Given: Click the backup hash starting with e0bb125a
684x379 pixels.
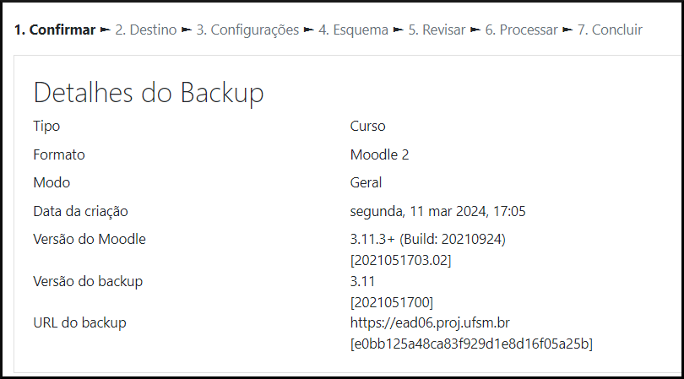Looking at the screenshot, I should pos(471,344).
